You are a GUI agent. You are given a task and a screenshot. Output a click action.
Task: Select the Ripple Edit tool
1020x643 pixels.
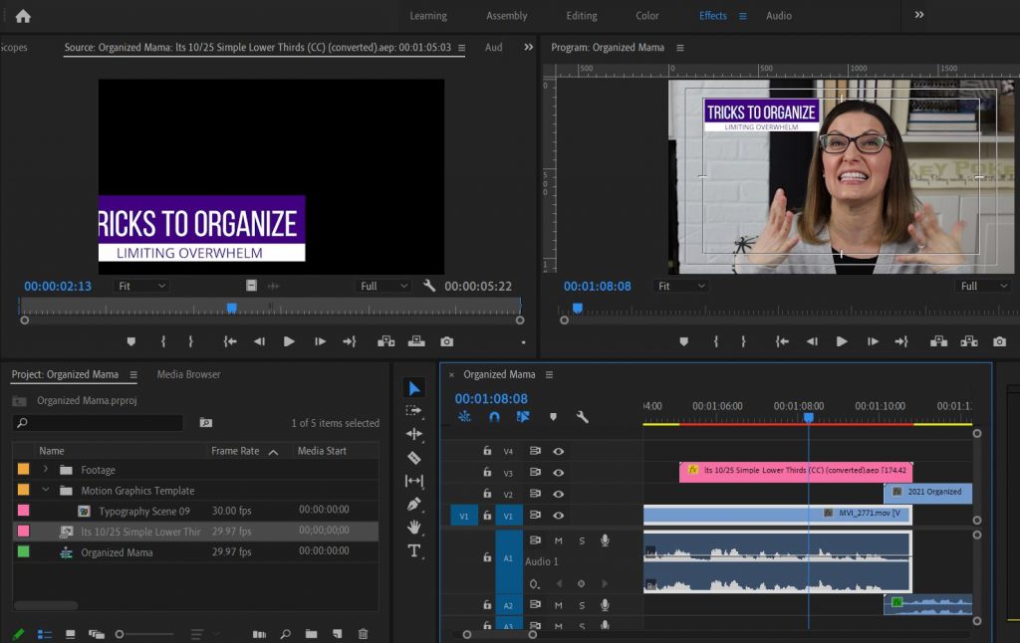point(413,434)
